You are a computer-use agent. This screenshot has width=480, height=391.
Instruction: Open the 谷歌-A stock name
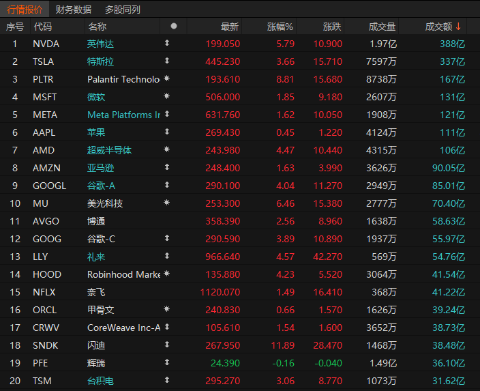tap(101, 186)
